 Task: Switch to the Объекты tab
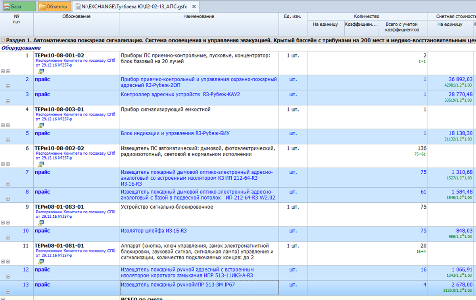click(55, 6)
